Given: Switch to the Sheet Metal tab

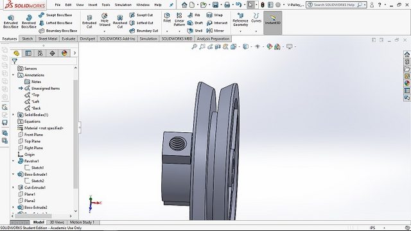Looking at the screenshot, I should [x=48, y=38].
